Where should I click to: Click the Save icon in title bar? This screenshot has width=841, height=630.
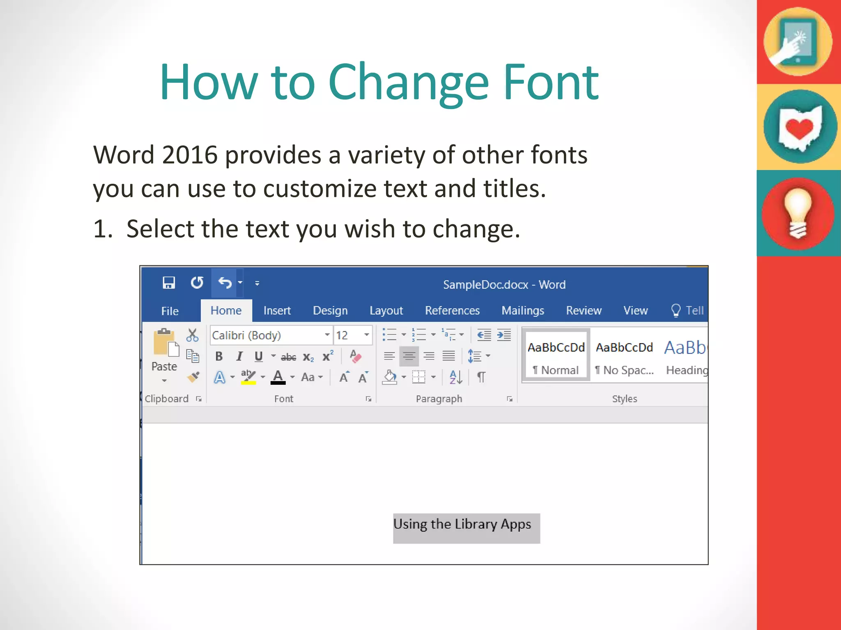(168, 283)
